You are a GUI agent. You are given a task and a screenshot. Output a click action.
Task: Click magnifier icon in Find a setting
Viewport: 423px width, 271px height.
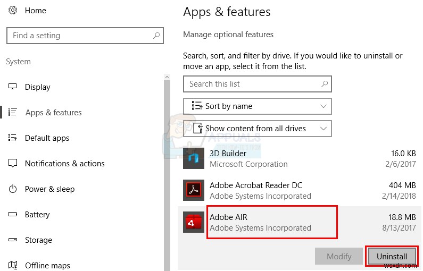coord(156,35)
